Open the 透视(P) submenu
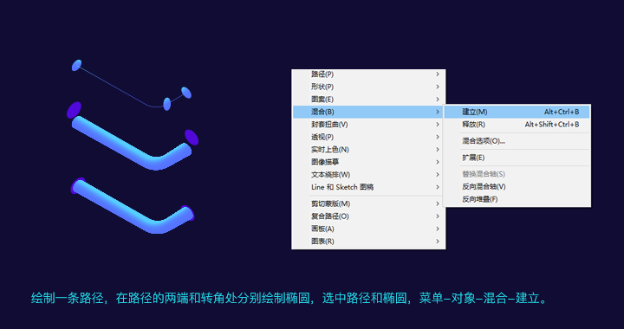Viewport: 624px width, 329px height. coord(368,137)
